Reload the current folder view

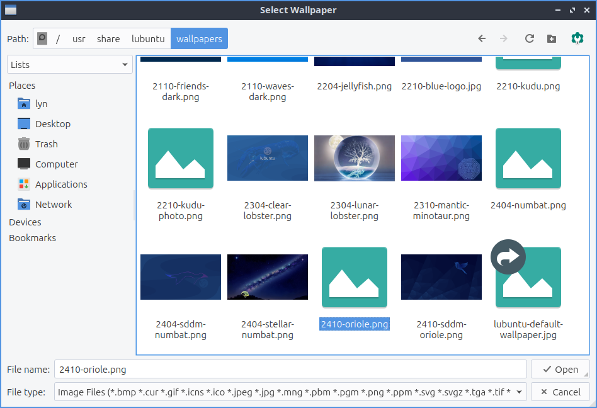530,38
